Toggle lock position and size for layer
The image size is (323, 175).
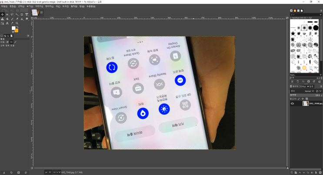[x=303, y=99]
